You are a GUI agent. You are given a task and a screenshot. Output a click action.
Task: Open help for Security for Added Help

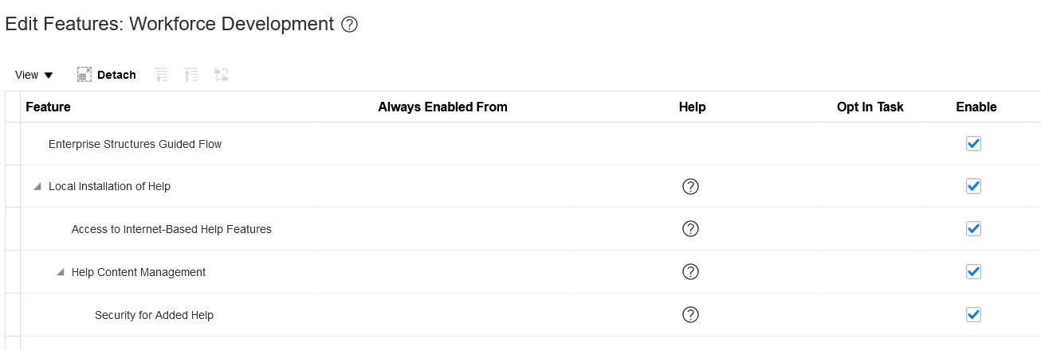tap(691, 315)
